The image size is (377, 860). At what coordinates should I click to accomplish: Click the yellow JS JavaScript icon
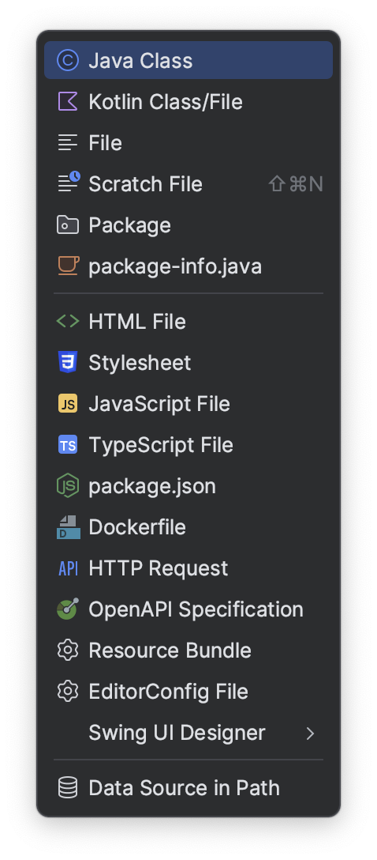pyautogui.click(x=68, y=404)
